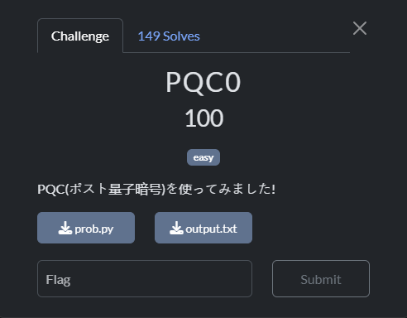Click the download icon on prob.py
407x318 pixels.
(x=65, y=228)
